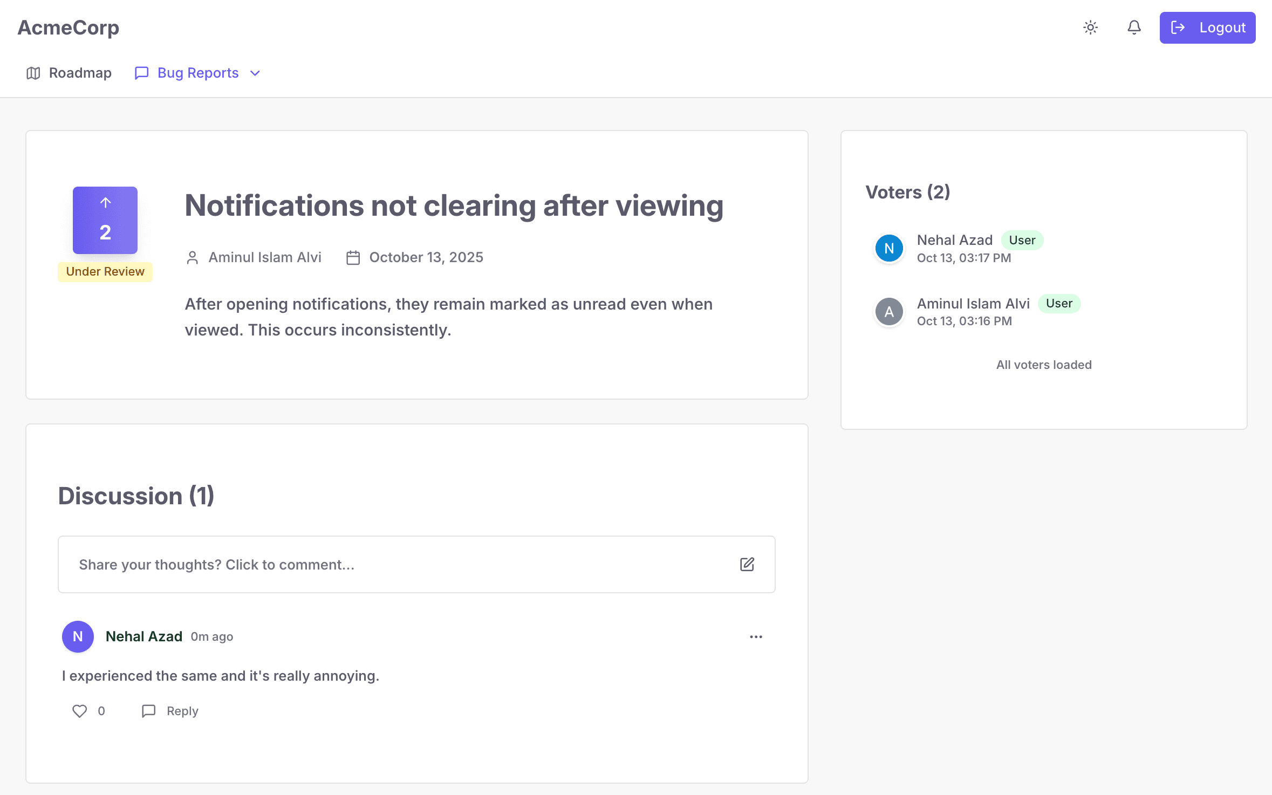Select the Bug Reports navigation item
Image resolution: width=1272 pixels, height=795 pixels.
197,73
